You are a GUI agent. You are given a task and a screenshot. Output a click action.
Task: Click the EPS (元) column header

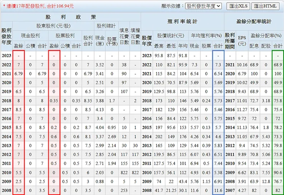[242, 41]
